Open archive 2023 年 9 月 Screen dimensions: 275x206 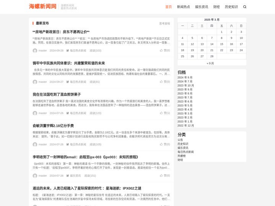[x=185, y=90]
